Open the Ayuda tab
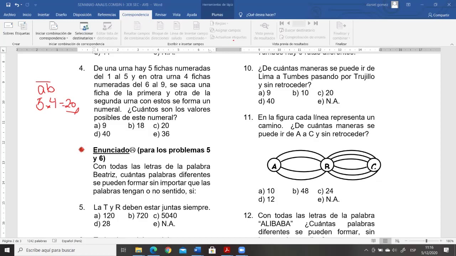The height and width of the screenshot is (256, 456). click(x=192, y=15)
